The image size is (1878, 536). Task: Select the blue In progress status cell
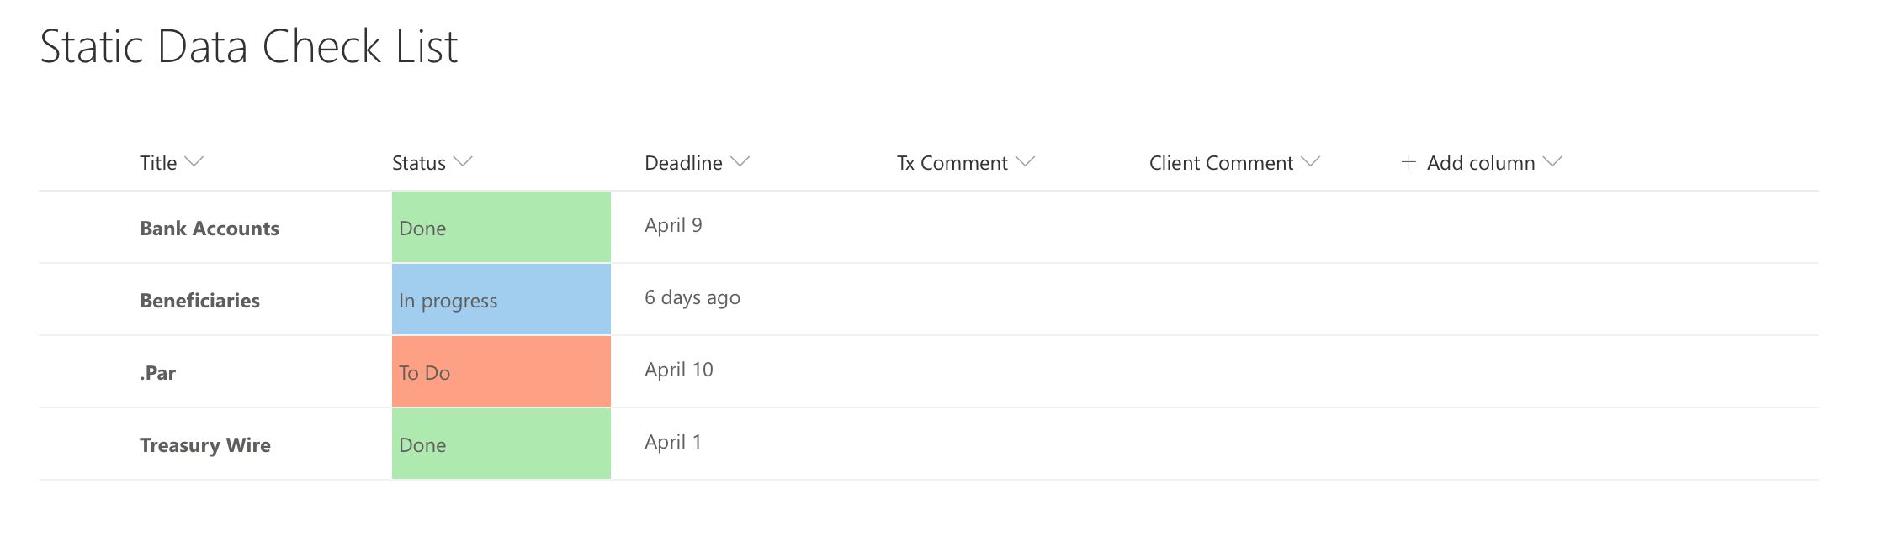point(501,299)
